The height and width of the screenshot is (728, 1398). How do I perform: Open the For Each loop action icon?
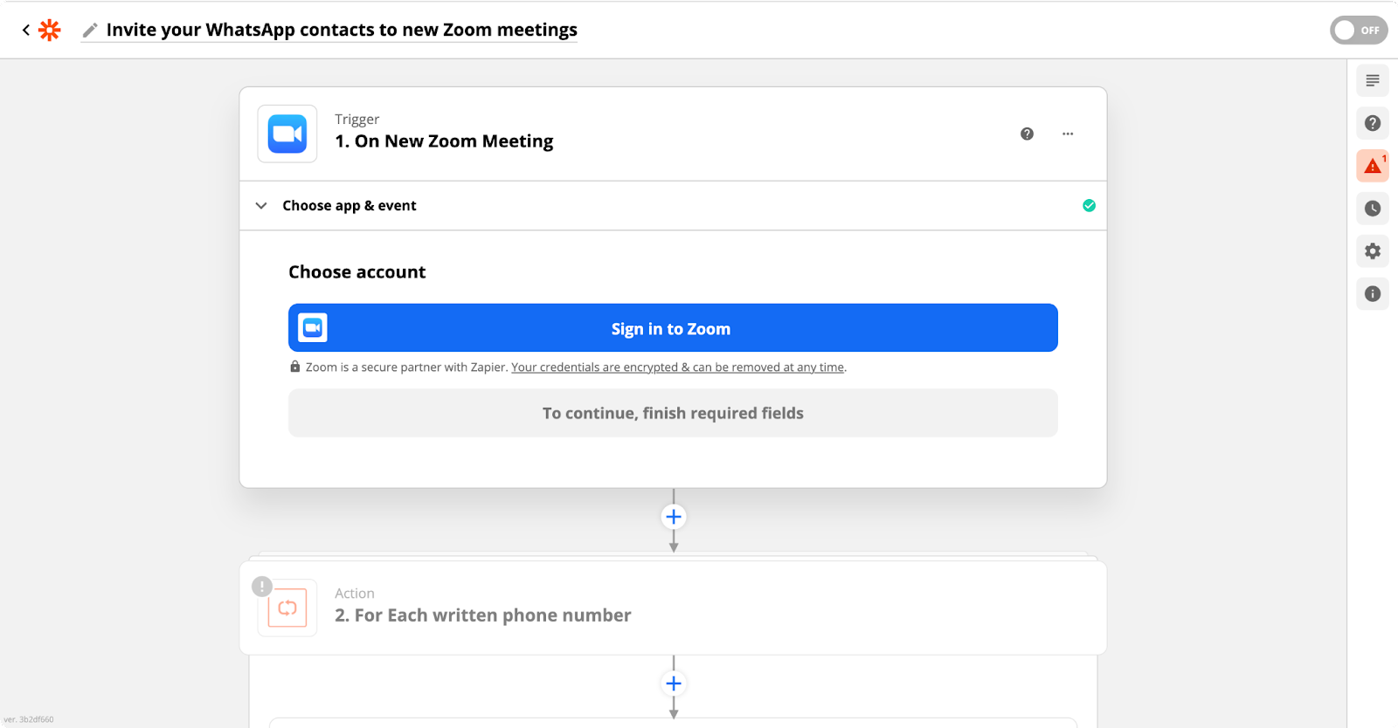coord(287,608)
